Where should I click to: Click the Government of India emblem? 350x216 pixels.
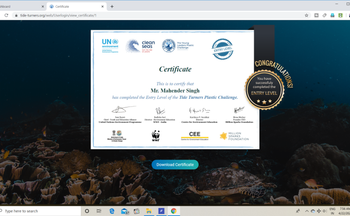point(117,136)
